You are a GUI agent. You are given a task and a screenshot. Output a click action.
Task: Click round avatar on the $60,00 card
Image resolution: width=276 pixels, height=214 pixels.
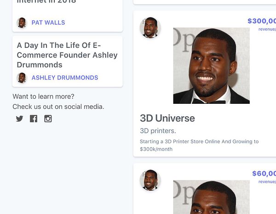click(x=150, y=180)
